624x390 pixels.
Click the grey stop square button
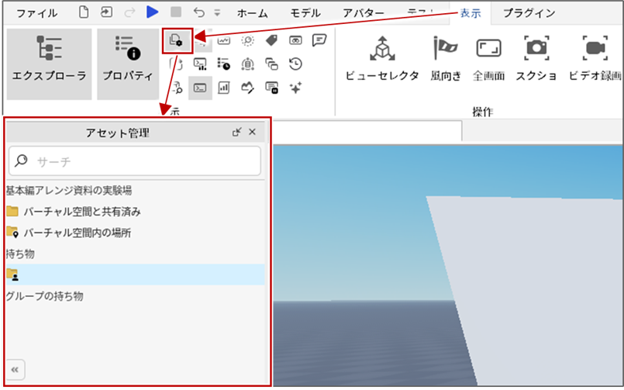click(x=176, y=12)
